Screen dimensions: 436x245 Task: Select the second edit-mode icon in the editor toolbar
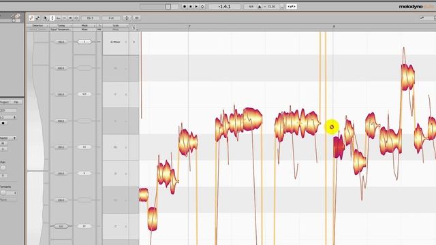(x=37, y=18)
